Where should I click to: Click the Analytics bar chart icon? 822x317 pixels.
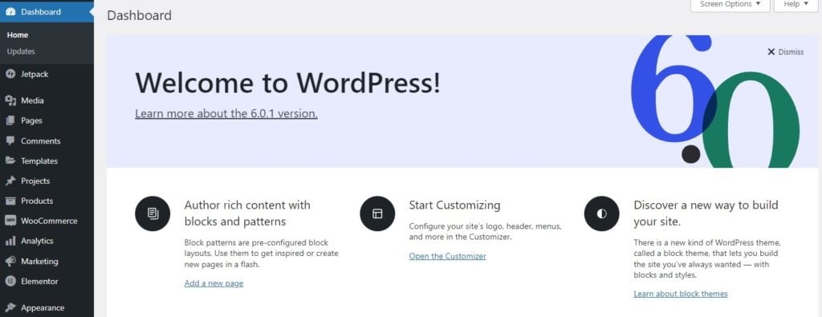click(x=10, y=241)
